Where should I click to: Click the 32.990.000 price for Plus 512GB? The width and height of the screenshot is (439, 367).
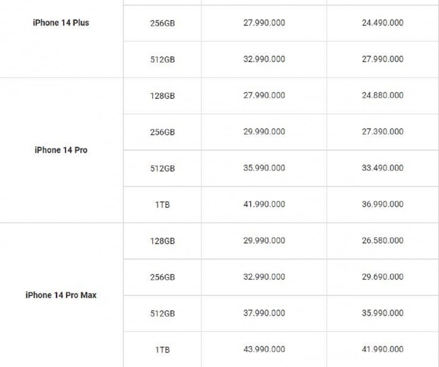[264, 59]
